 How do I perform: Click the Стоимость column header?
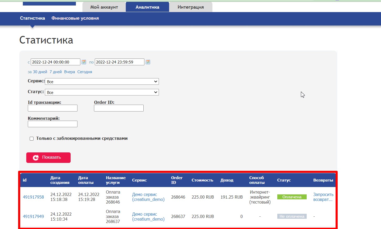click(x=202, y=180)
